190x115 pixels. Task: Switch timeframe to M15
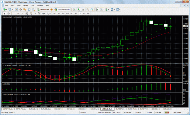pos(63,14)
